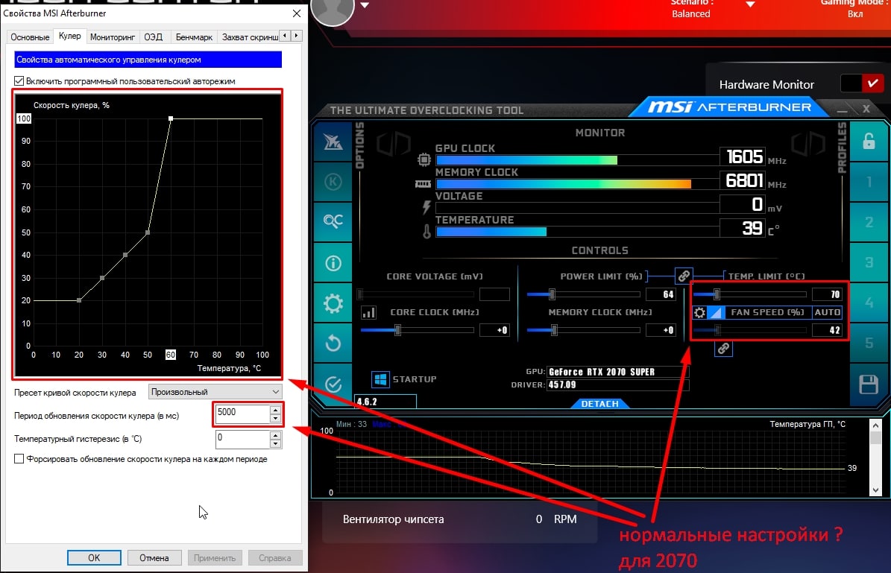Viewport: 891px width, 573px height.
Task: Select fan curve point at 60 degrees
Action: point(171,118)
